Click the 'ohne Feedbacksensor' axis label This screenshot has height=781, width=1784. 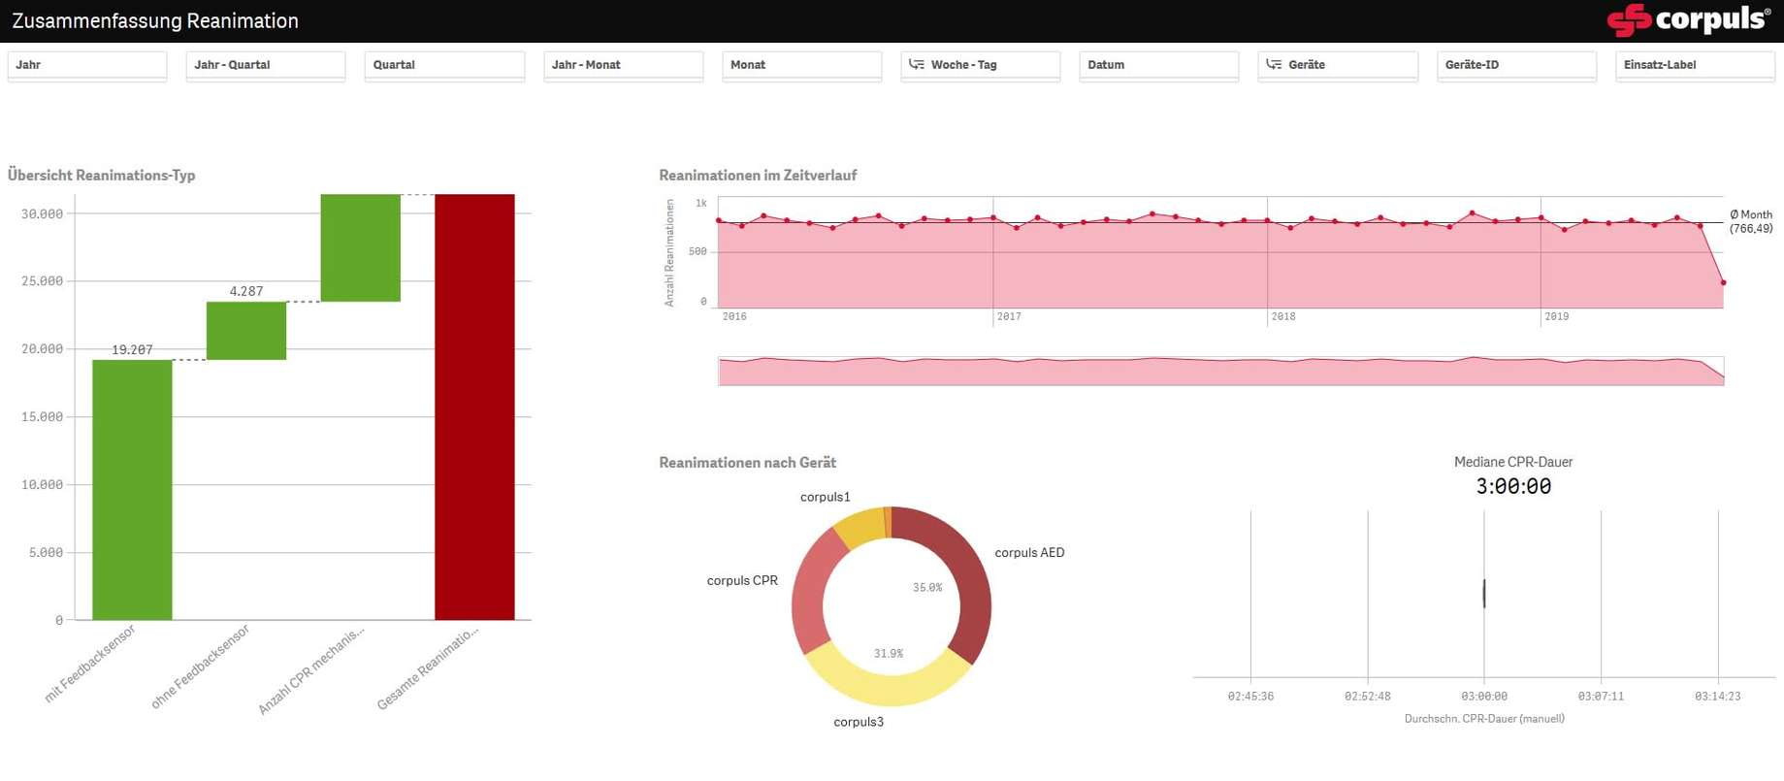201,667
